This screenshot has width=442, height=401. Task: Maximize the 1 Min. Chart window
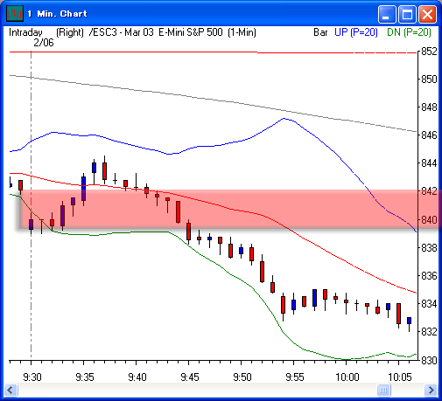tap(407, 14)
